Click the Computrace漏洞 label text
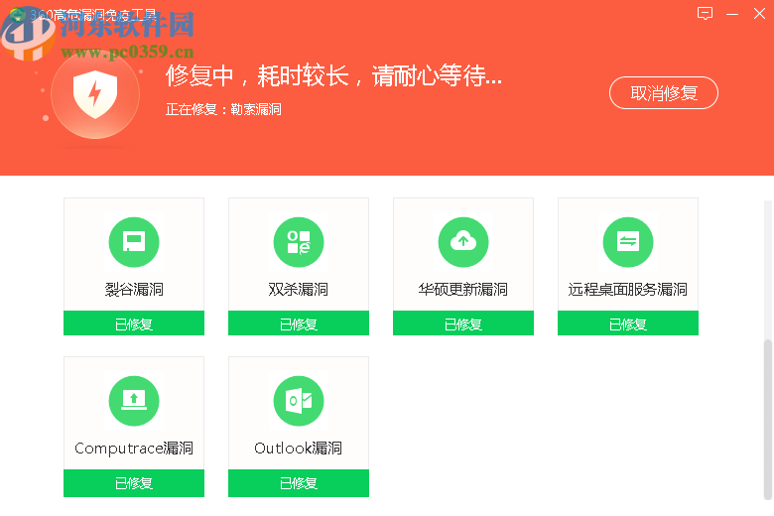 pos(134,449)
